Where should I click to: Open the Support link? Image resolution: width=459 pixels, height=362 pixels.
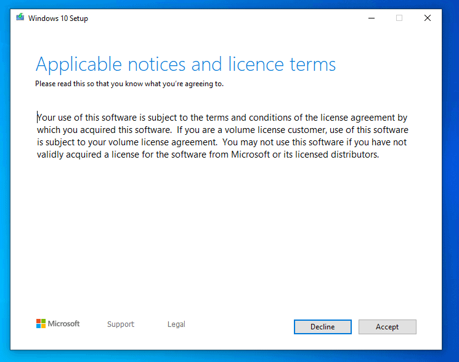coord(120,324)
